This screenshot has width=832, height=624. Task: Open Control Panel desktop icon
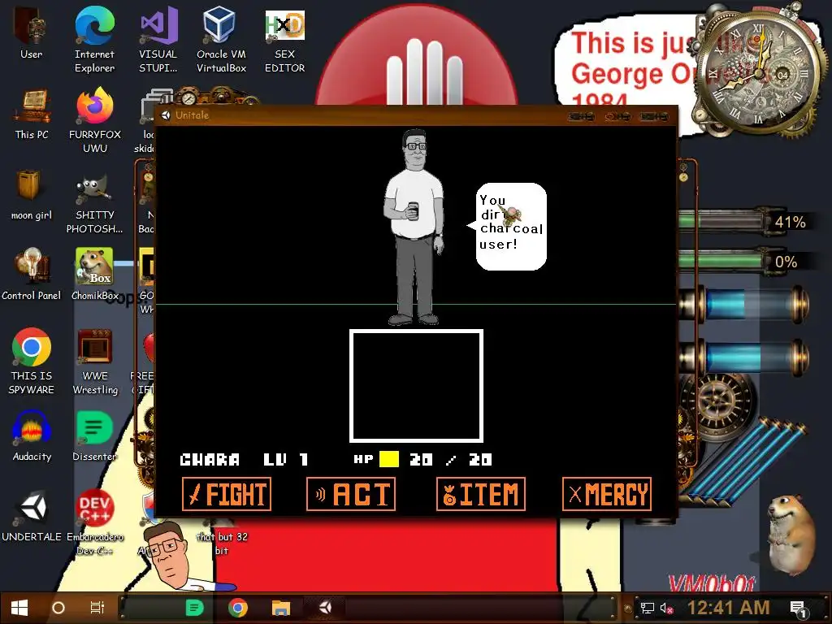[x=32, y=275]
